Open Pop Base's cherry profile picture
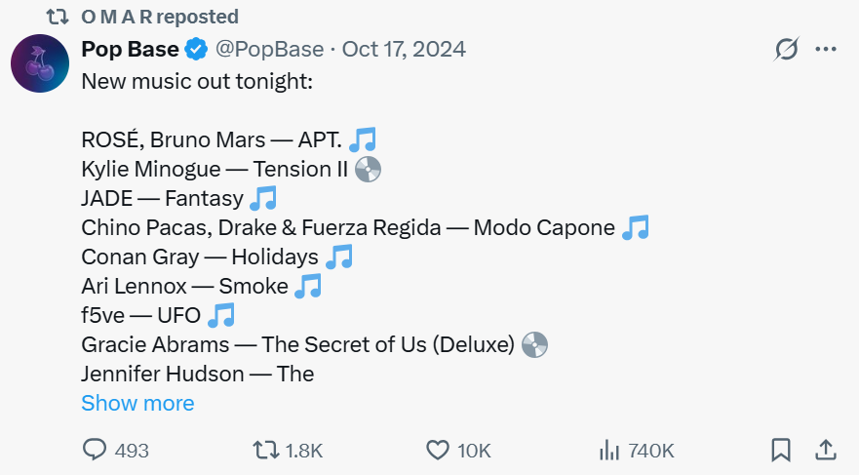 (39, 63)
